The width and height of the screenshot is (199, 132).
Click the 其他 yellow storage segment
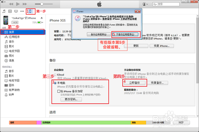pyautogui.click(x=139, y=123)
